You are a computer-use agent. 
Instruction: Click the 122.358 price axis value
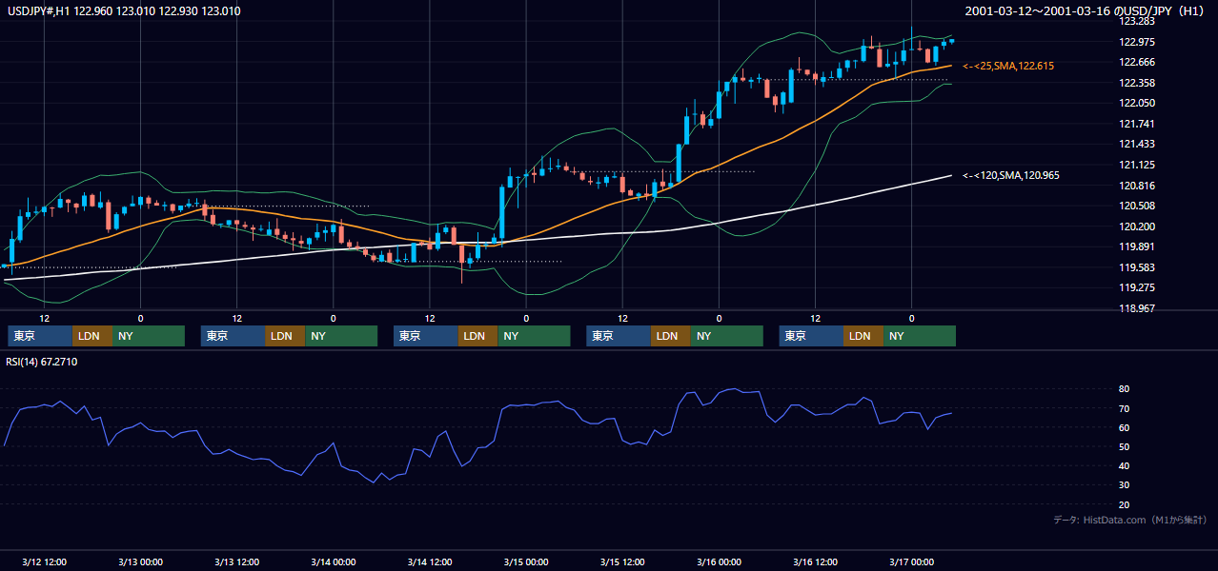(1139, 83)
